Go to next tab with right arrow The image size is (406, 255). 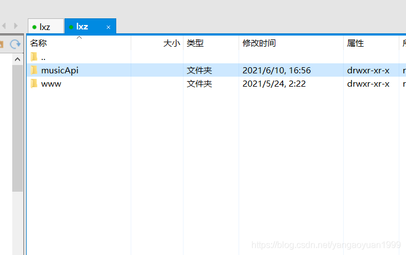click(x=16, y=26)
